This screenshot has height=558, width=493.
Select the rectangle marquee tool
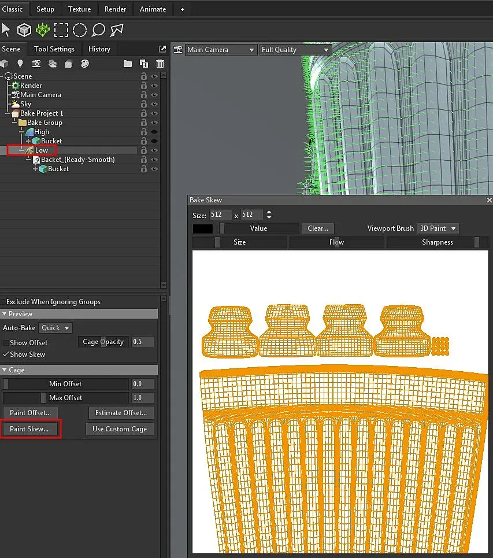pyautogui.click(x=61, y=29)
